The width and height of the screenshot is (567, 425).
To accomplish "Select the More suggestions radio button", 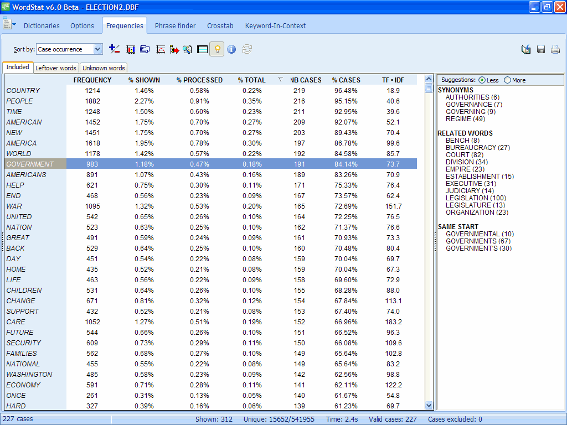I will pos(507,80).
